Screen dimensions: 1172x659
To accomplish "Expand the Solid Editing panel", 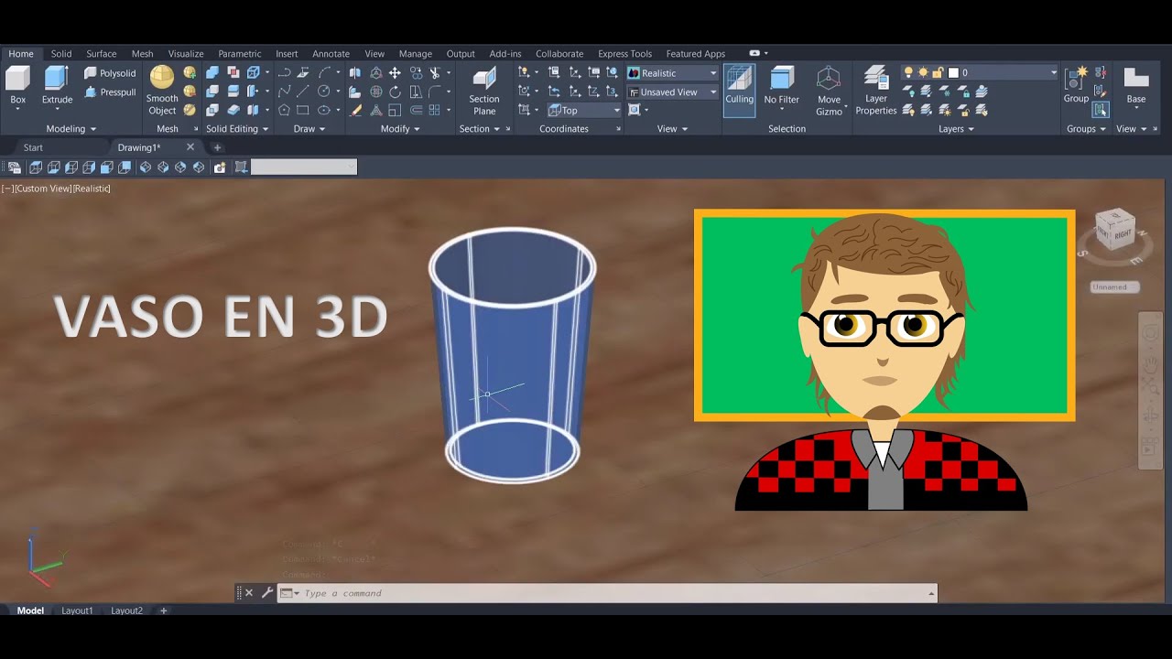I will click(x=236, y=129).
